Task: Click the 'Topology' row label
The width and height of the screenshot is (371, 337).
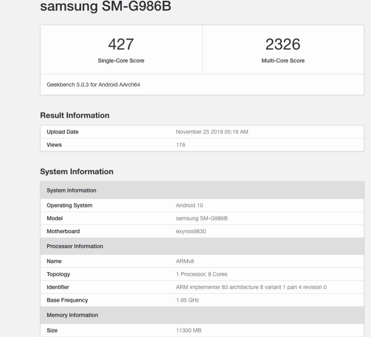Action: (58, 274)
